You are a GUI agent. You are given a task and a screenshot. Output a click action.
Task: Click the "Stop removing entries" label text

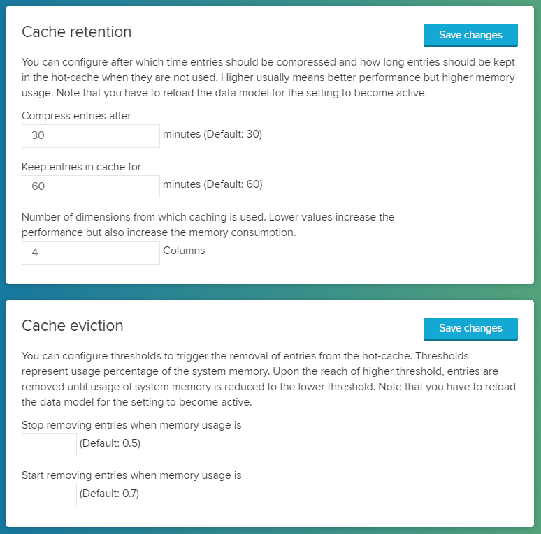coord(131,424)
